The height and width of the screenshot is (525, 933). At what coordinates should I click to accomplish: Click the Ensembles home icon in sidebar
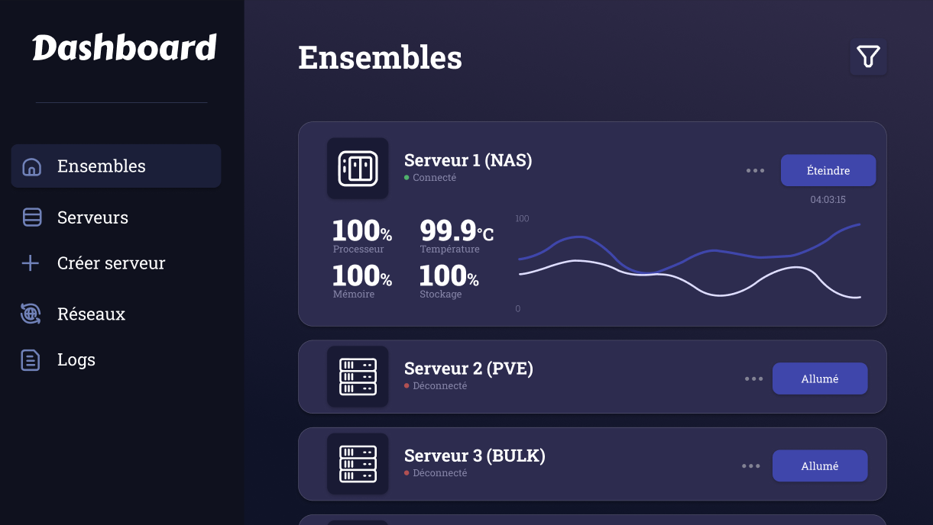click(x=31, y=166)
